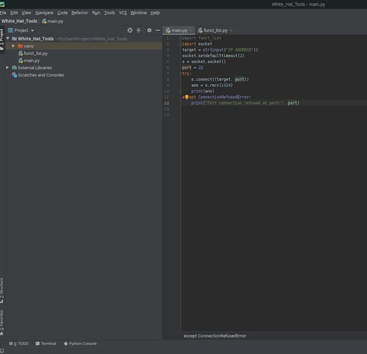
Task: Open the Navigate menu
Action: tap(44, 12)
